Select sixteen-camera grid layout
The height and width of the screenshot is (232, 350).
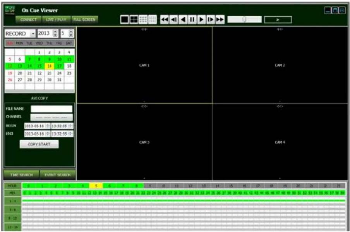[153, 19]
